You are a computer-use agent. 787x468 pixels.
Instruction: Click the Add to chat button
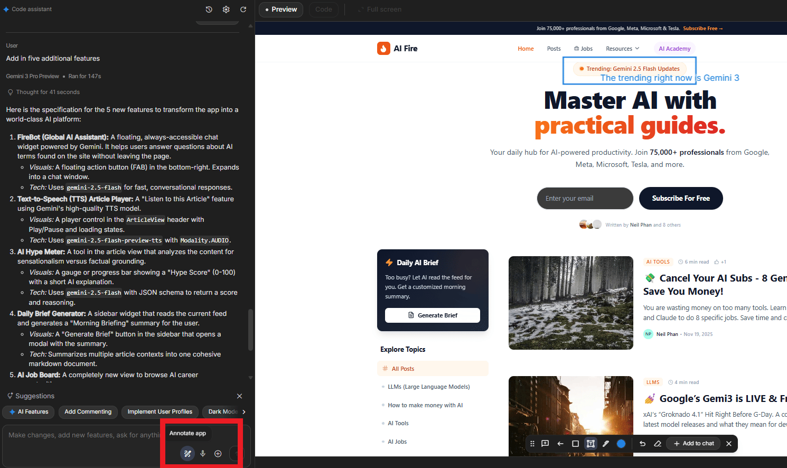point(693,444)
